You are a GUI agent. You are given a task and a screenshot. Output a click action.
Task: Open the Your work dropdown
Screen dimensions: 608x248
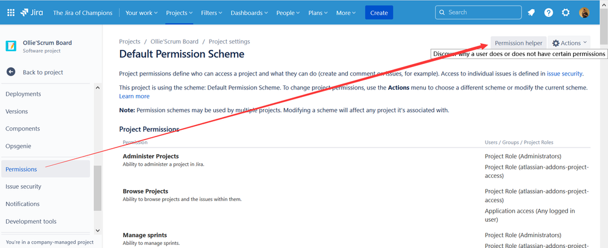click(x=141, y=13)
